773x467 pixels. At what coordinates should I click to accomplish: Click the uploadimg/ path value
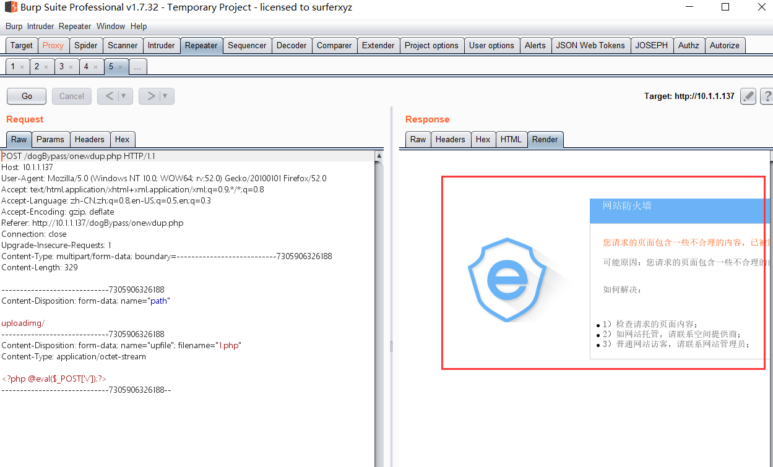click(x=23, y=323)
